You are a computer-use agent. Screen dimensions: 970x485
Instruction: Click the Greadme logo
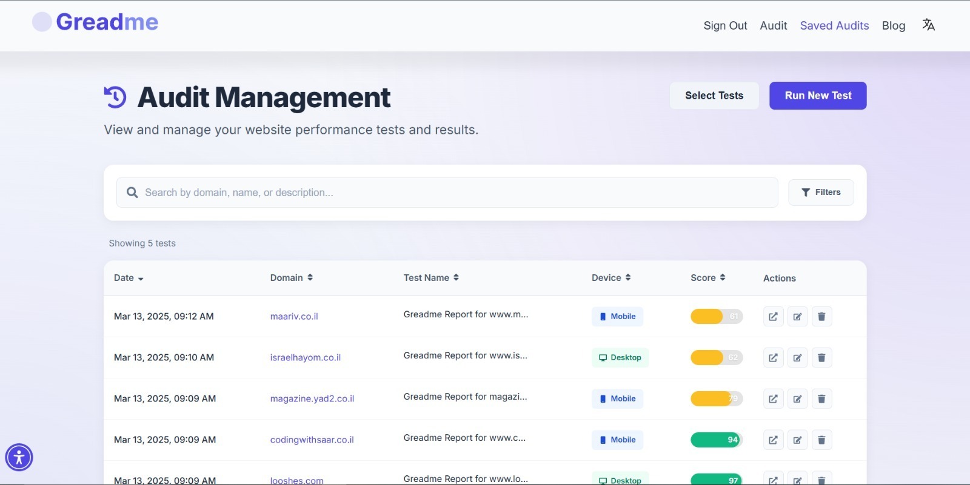click(95, 22)
